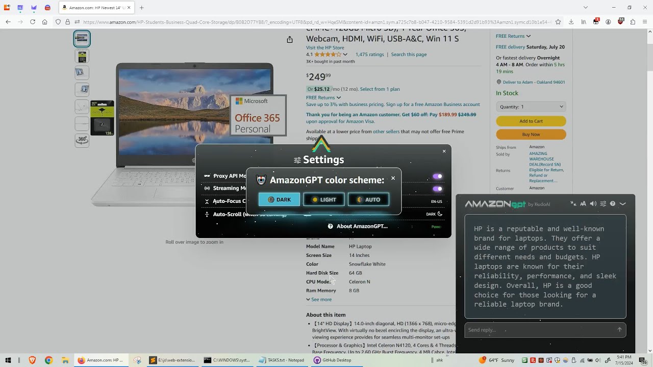Screen dimensions: 653x367
Task: Click the Proxy API Mode label
Action: point(230,176)
